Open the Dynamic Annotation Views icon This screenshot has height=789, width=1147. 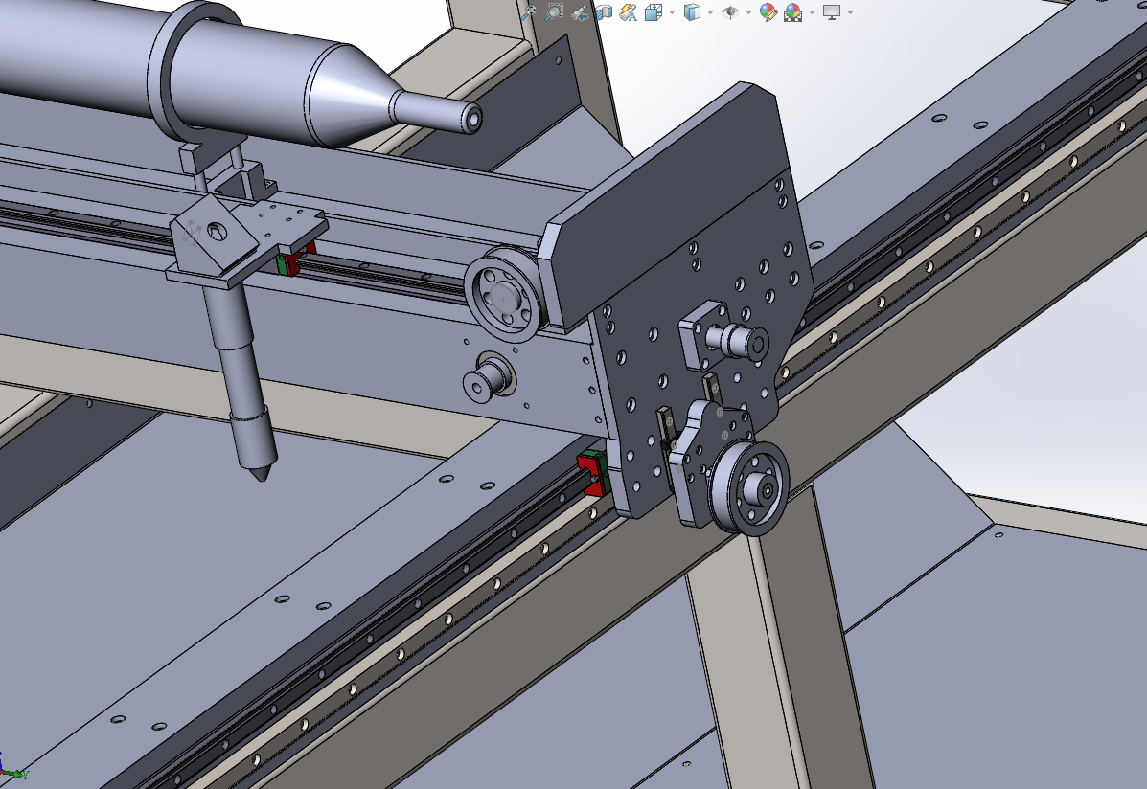(628, 11)
